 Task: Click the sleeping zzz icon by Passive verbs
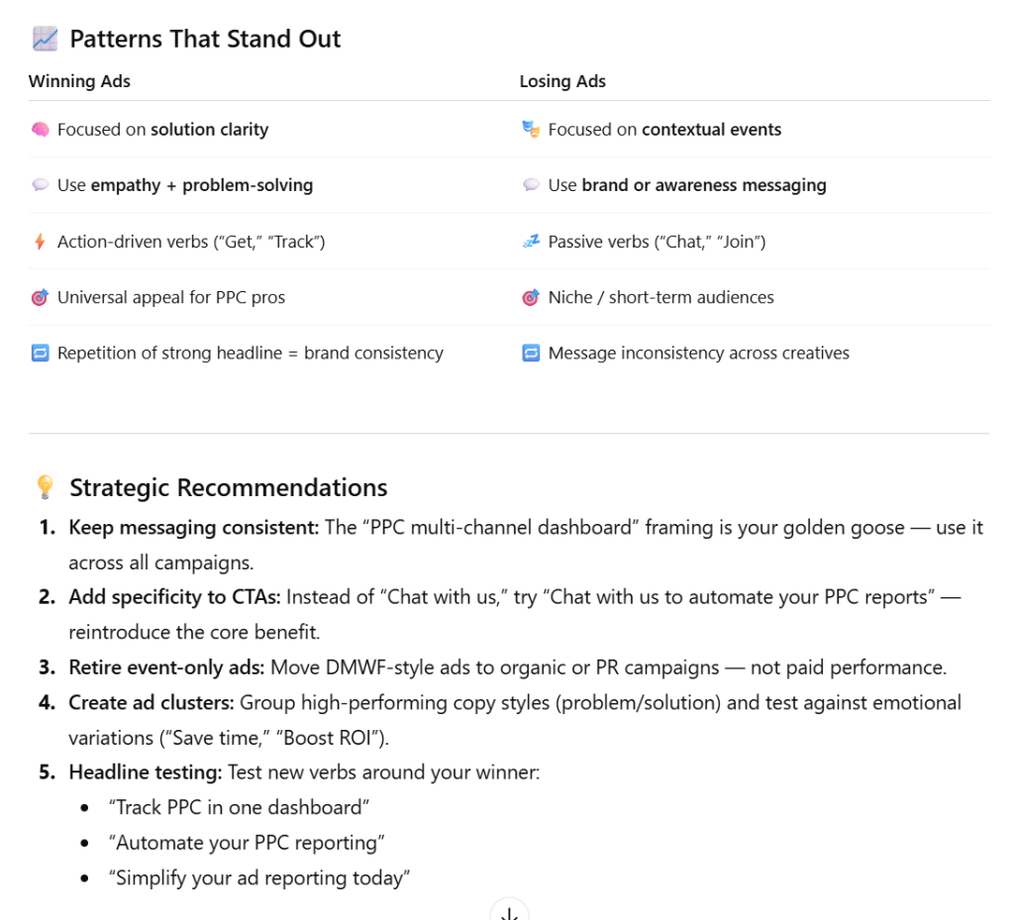(x=531, y=242)
